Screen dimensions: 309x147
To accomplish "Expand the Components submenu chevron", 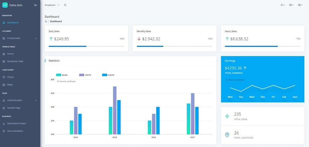I will tap(36, 38).
